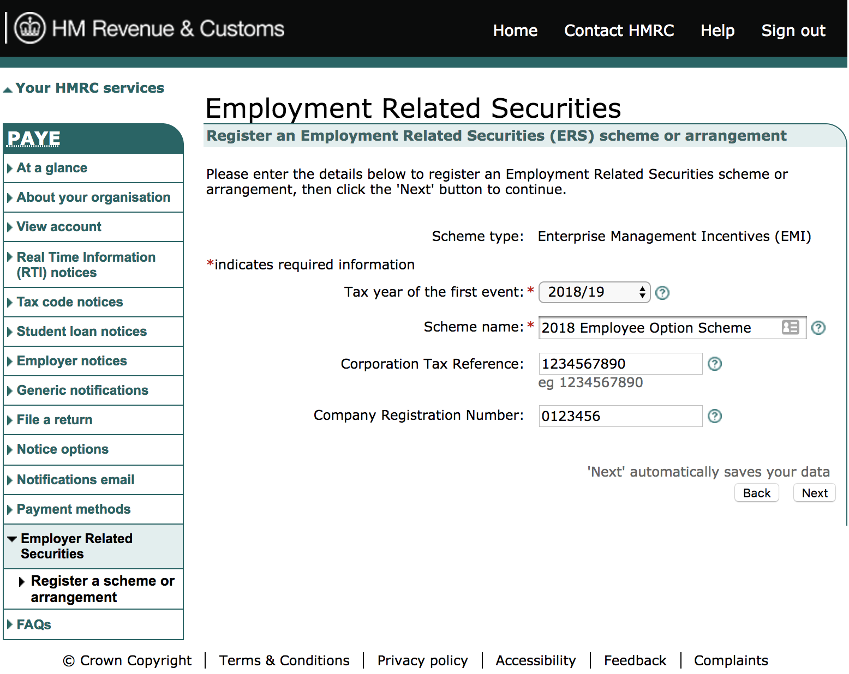This screenshot has width=849, height=674.
Task: Select View account in the PAYE sidebar
Action: (58, 227)
